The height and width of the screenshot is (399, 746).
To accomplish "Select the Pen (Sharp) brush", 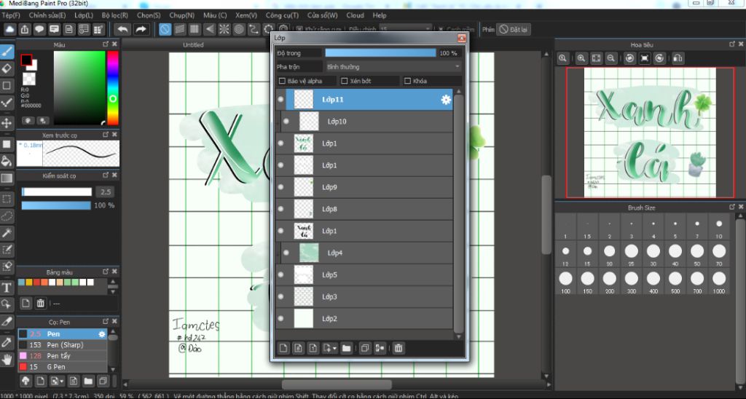I will (63, 345).
